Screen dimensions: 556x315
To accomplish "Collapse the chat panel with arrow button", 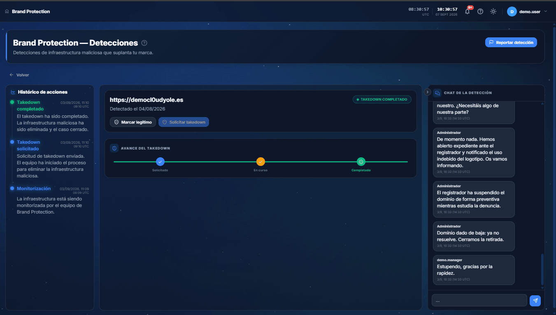I will pyautogui.click(x=428, y=92).
